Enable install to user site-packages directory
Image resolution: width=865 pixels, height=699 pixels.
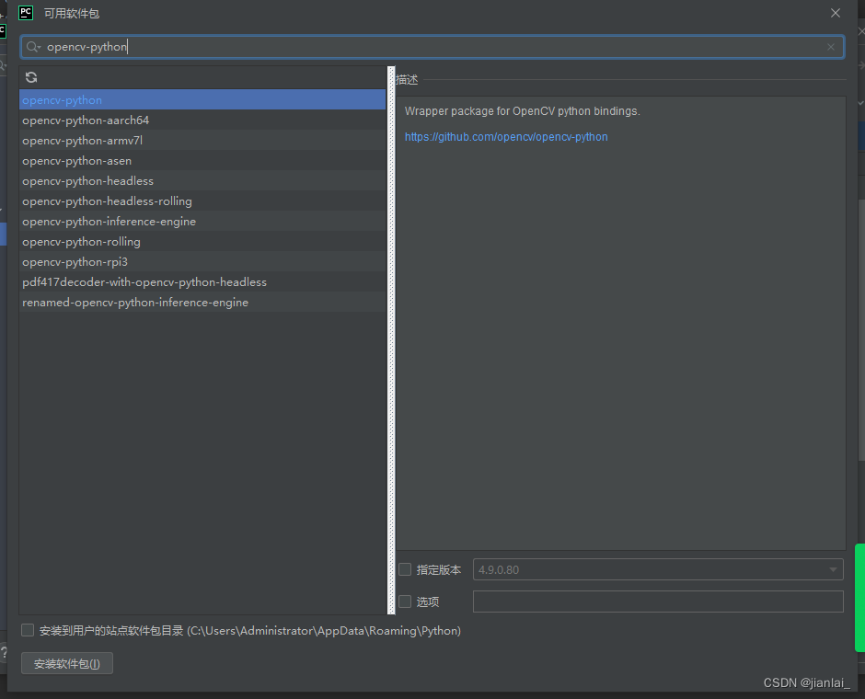(28, 630)
